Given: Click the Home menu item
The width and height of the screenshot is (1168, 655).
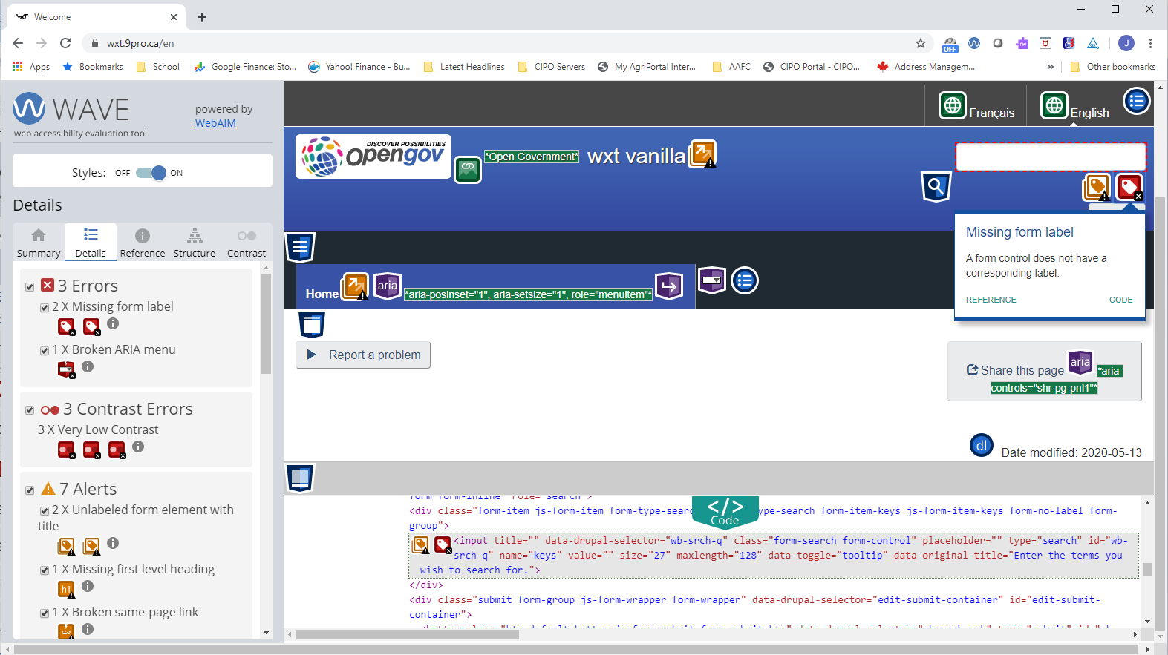Looking at the screenshot, I should coord(322,294).
